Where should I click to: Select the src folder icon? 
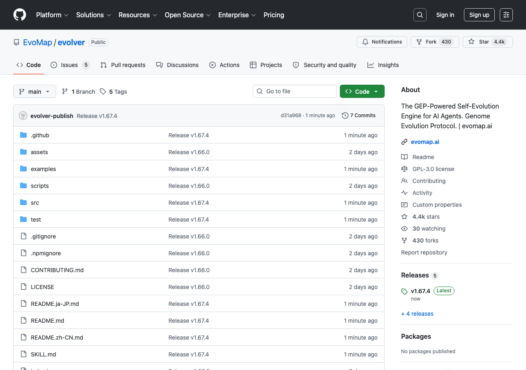[x=23, y=202]
